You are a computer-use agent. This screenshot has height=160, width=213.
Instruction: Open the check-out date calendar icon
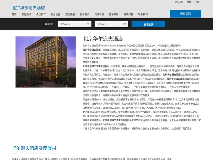click(125, 24)
